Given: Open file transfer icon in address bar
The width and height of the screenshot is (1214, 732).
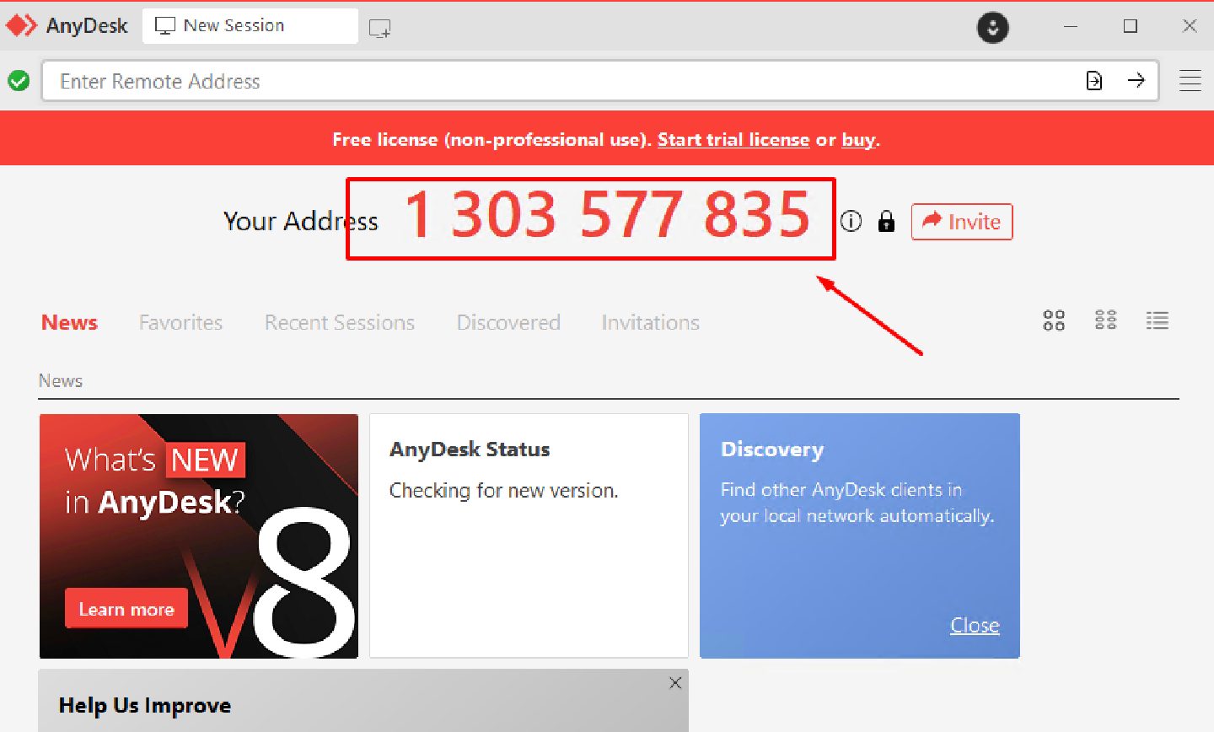Looking at the screenshot, I should pyautogui.click(x=1094, y=80).
